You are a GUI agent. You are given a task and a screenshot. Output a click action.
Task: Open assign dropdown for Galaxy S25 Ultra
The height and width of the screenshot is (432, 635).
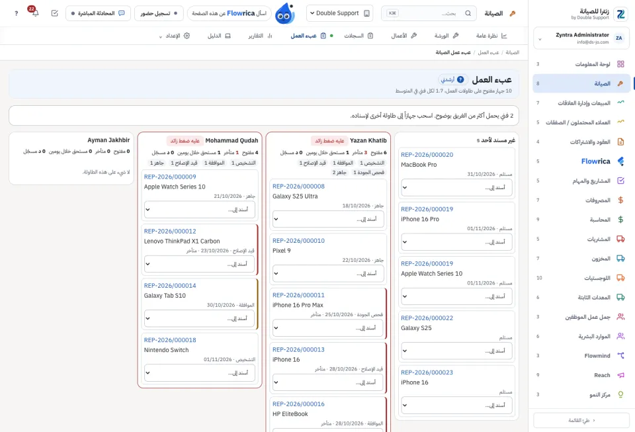tap(328, 219)
